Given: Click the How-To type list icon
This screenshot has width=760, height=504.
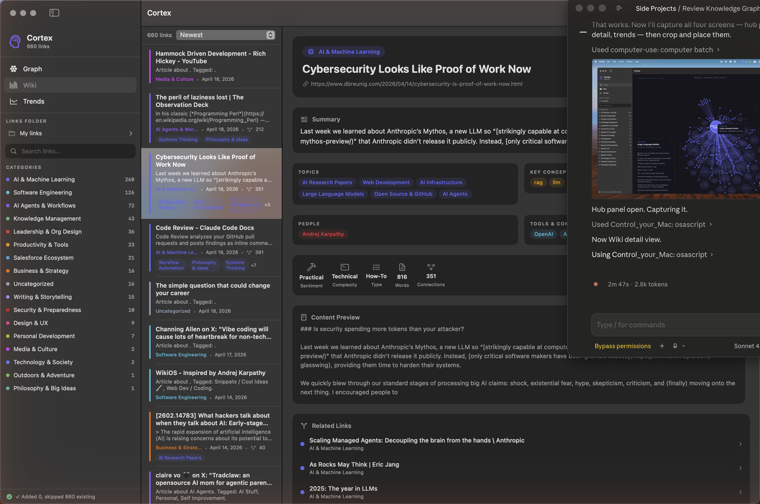Looking at the screenshot, I should pos(376,267).
